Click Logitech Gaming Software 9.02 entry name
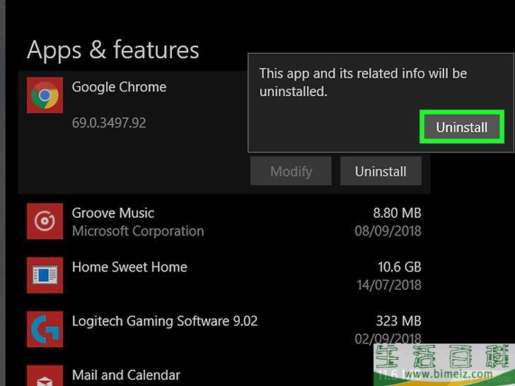Image resolution: width=515 pixels, height=386 pixels. (165, 322)
